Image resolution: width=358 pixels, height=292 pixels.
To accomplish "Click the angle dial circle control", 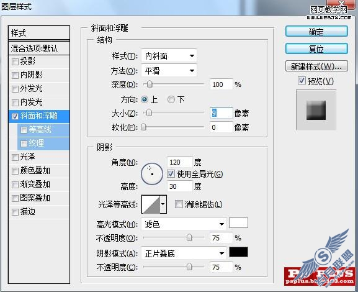I will [x=152, y=174].
